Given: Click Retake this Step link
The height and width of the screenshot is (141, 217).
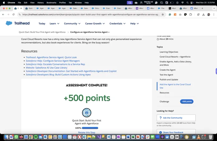Looking at the screenshot, I should (86, 132).
